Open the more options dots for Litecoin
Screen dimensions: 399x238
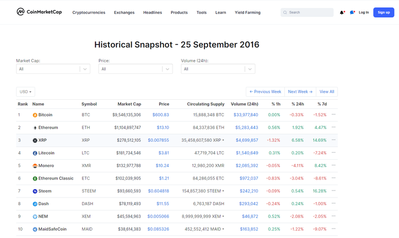click(333, 153)
